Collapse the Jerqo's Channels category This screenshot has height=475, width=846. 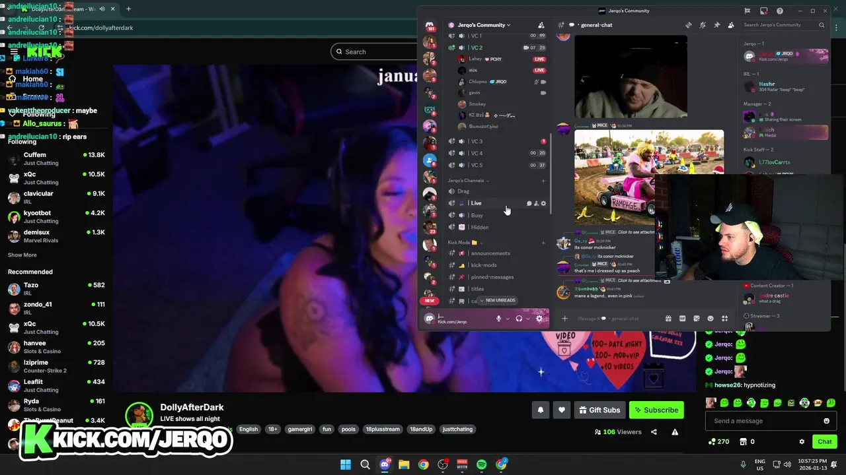[x=469, y=180]
